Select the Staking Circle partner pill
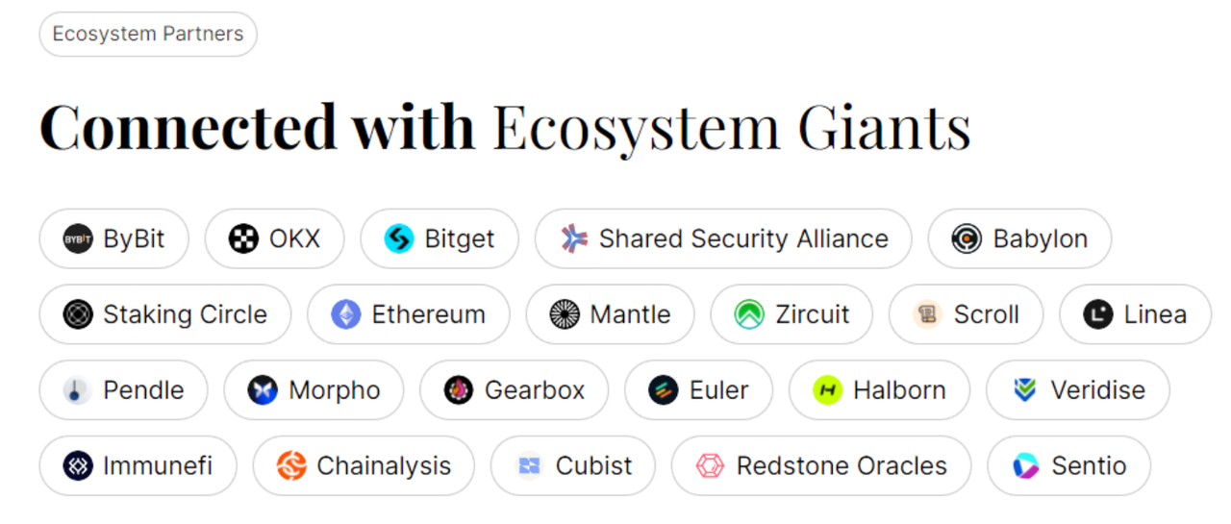Viewport: 1231px width, 524px height. tap(165, 314)
